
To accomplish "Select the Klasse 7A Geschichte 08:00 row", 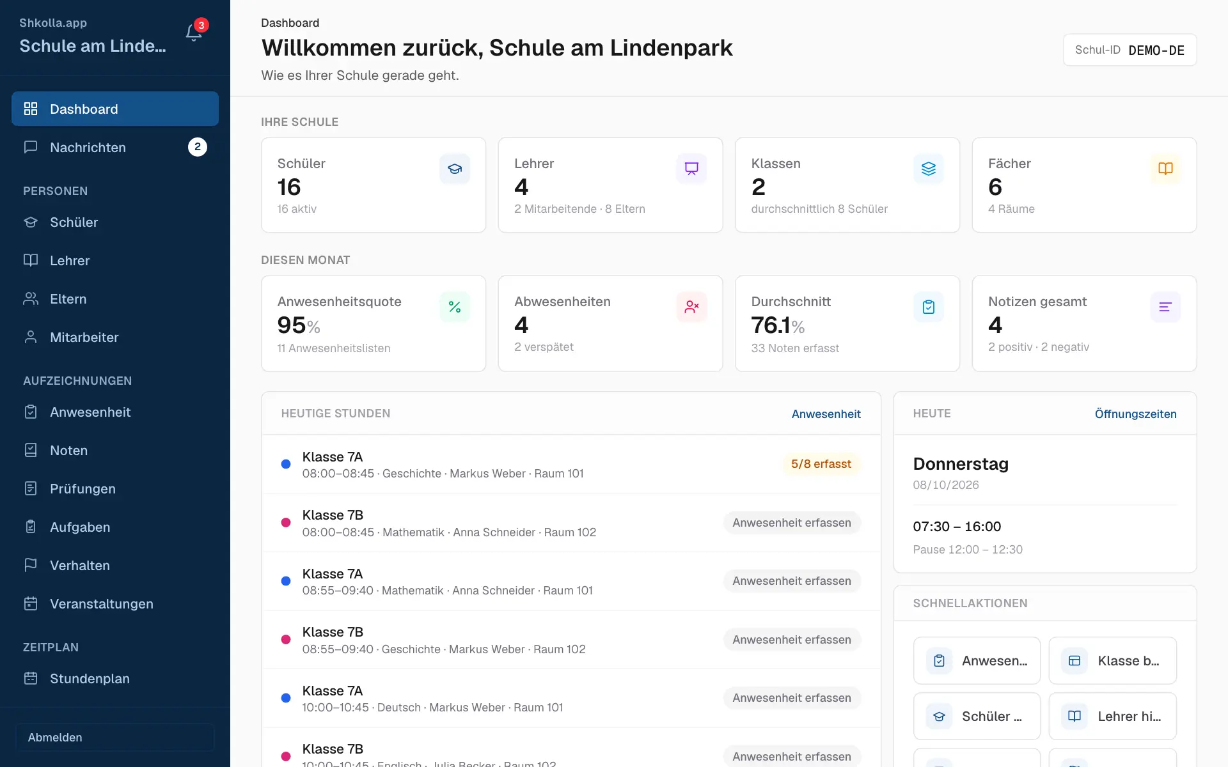I will [x=571, y=465].
